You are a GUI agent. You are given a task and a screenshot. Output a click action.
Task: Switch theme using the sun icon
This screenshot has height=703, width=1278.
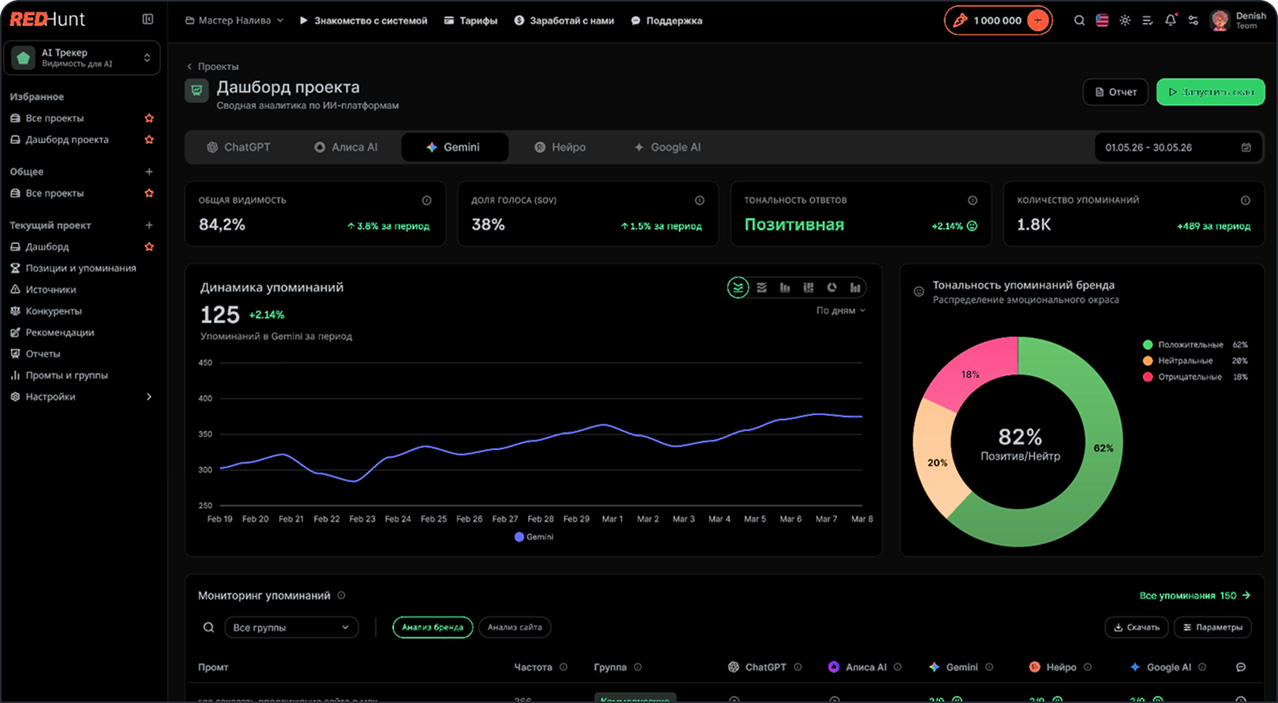pos(1125,20)
